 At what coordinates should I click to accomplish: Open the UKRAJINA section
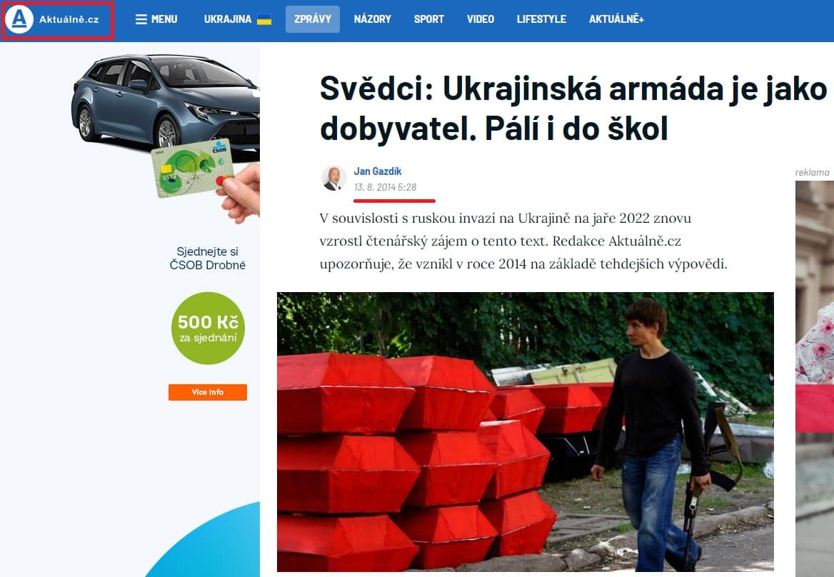[x=228, y=20]
